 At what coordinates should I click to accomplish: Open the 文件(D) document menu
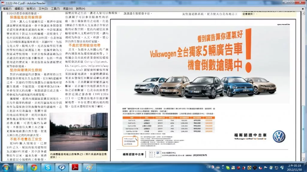[43, 9]
